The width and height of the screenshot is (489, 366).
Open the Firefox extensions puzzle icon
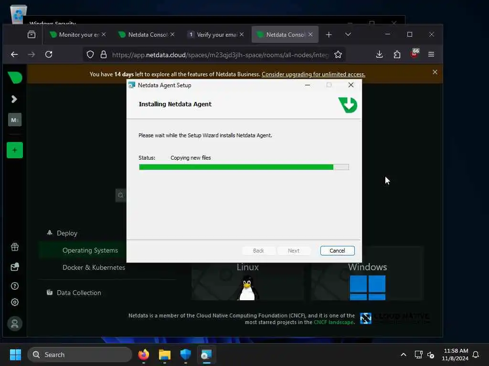pos(397,54)
